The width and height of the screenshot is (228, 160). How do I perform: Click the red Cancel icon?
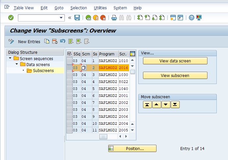pyautogui.click(x=103, y=18)
